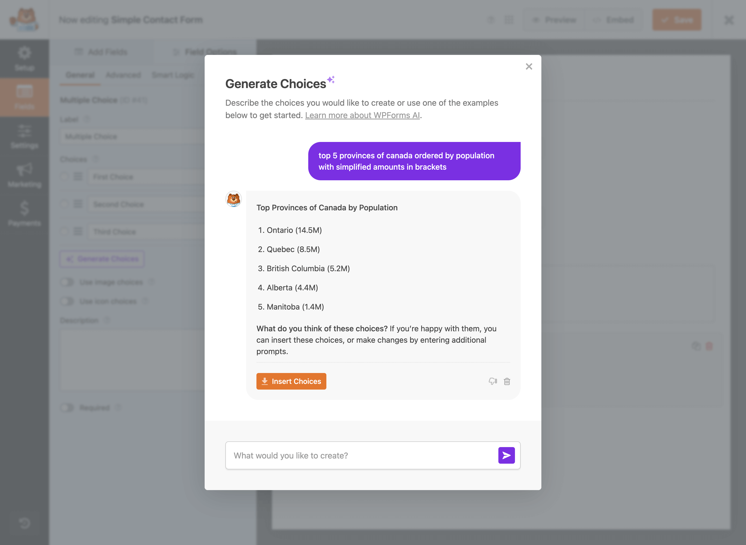The height and width of the screenshot is (545, 746).
Task: Click the thumbs down feedback icon
Action: tap(493, 381)
